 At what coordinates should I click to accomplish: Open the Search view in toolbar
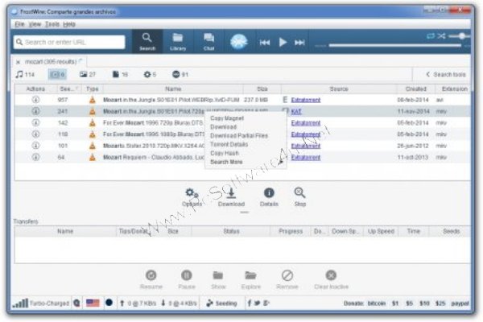147,42
